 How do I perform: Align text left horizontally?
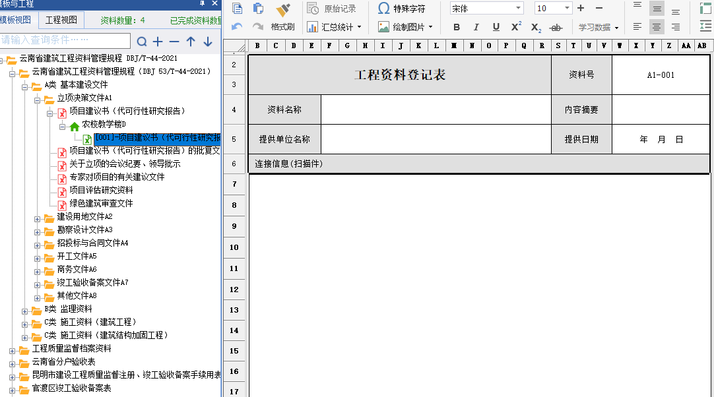point(637,27)
